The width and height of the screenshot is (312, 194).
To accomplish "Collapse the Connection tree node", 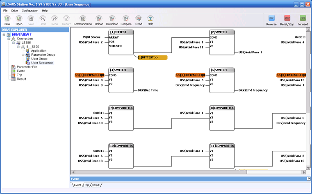I will coord(8,39).
